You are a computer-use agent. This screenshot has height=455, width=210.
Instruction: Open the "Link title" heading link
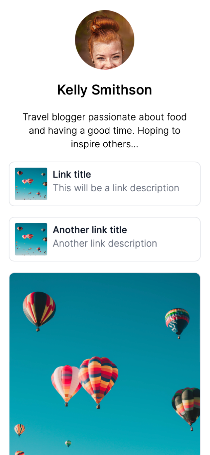[72, 175]
